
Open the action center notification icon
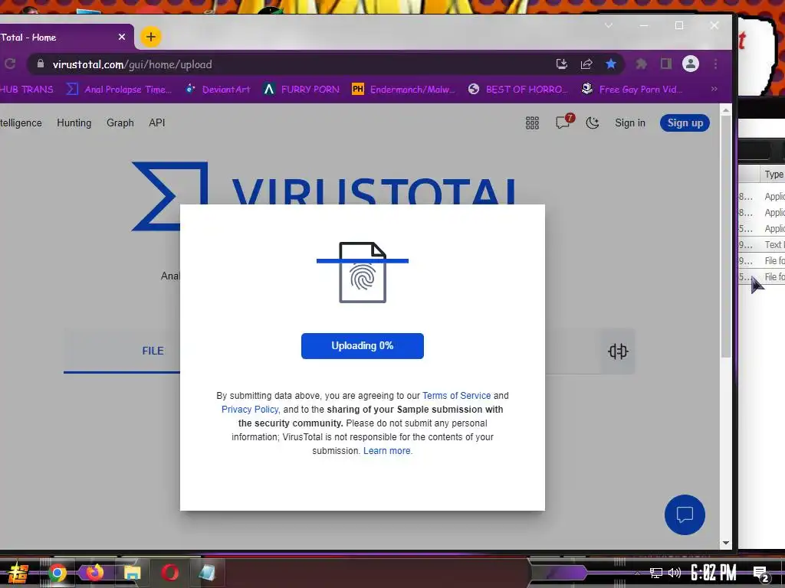click(760, 574)
